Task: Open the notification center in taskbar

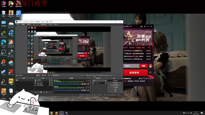Action: 202,113
